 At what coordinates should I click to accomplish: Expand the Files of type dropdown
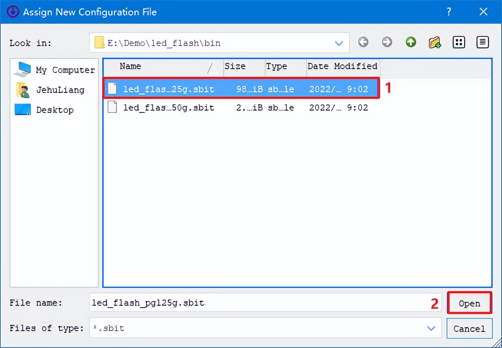point(431,328)
